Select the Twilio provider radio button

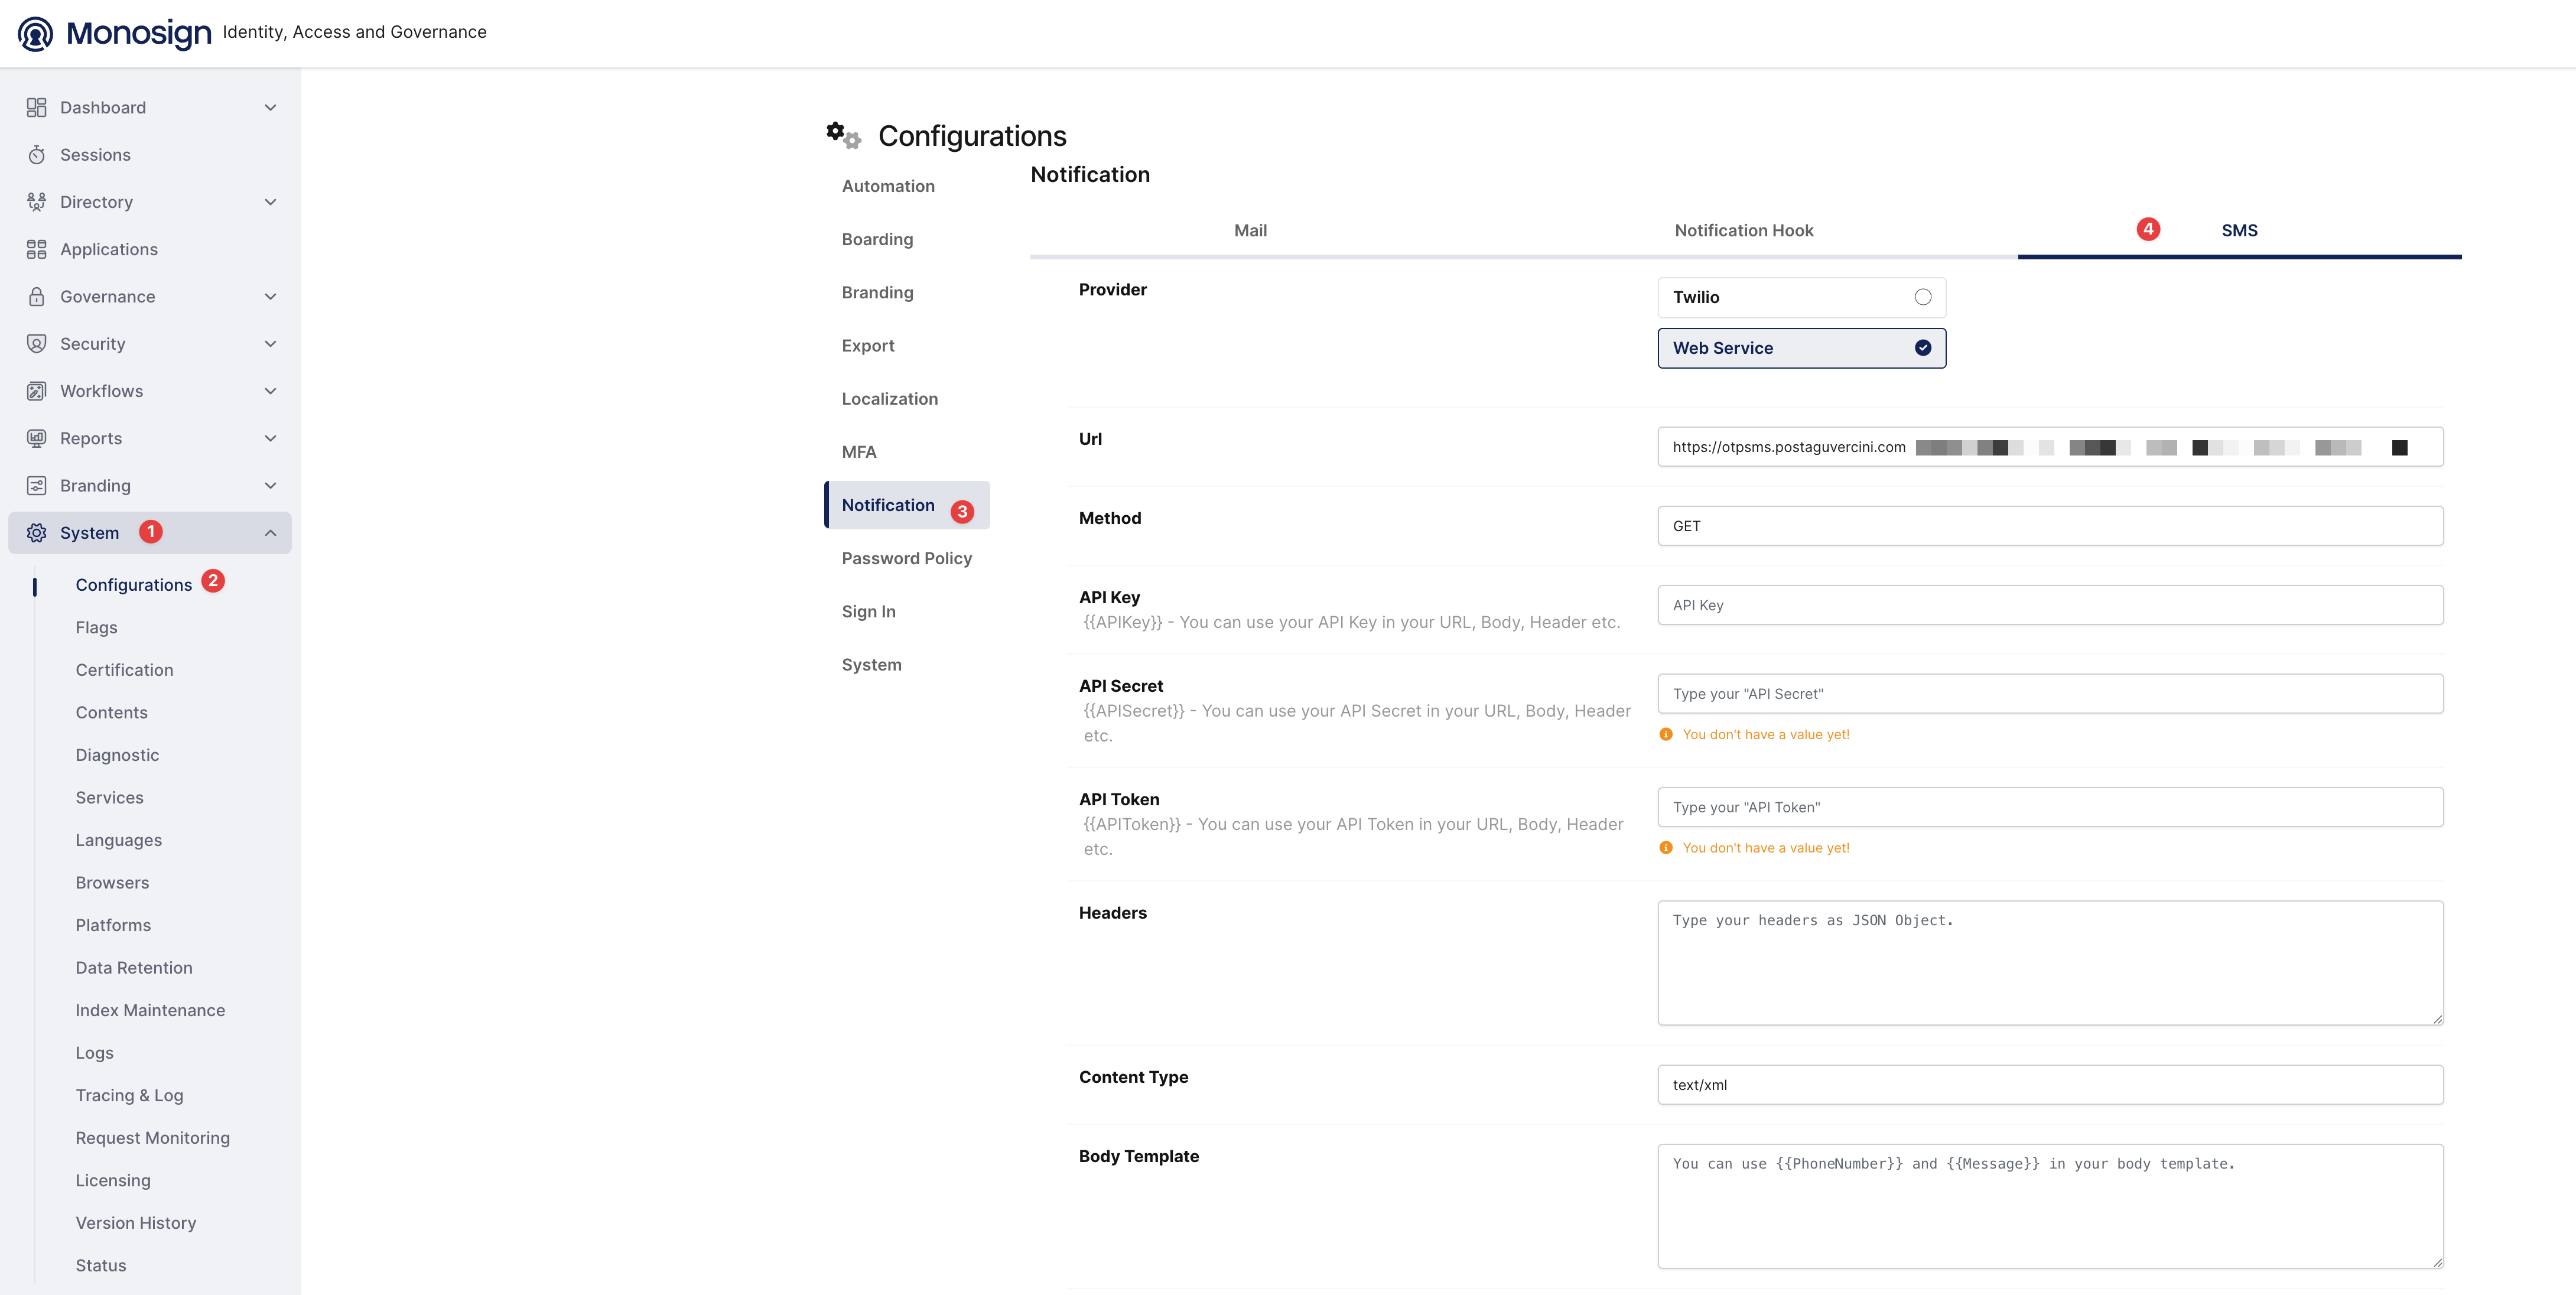click(1922, 297)
